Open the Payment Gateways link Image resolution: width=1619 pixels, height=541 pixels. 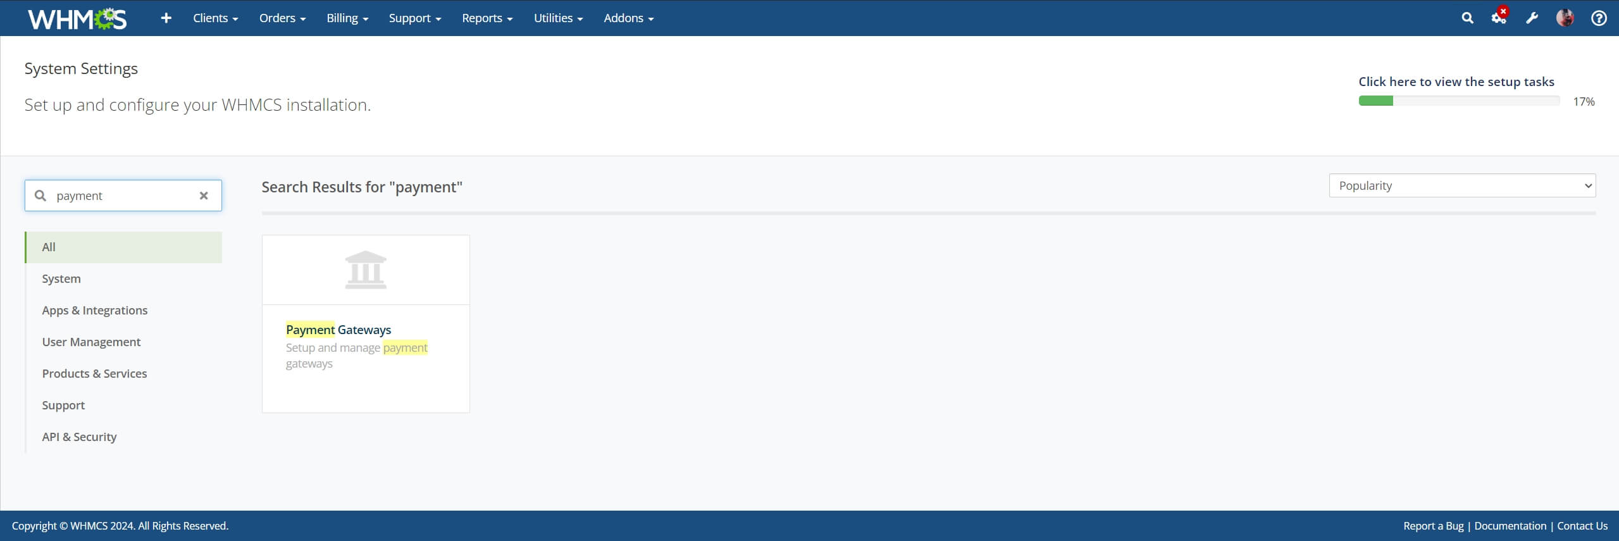[x=338, y=330]
